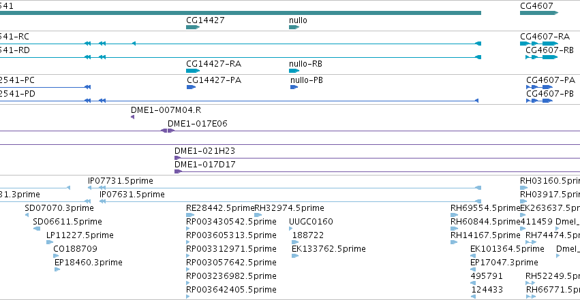Select the DME1-017D17 start arrow
This screenshot has width=580, height=300.
click(179, 171)
